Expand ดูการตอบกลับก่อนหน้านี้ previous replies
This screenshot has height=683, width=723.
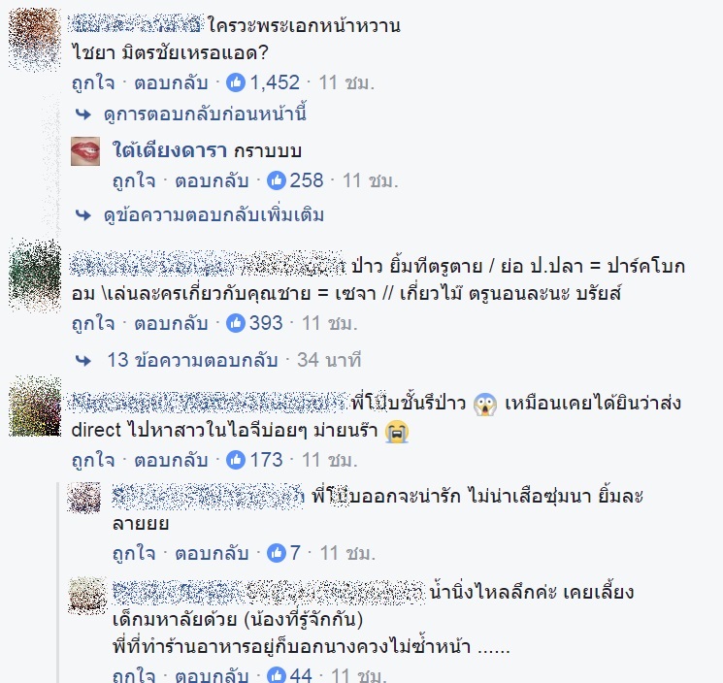coord(205,114)
